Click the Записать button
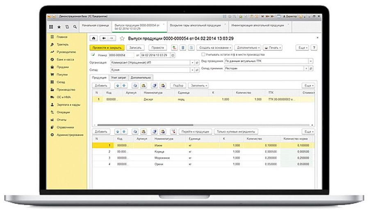The width and height of the screenshot is (369, 213). point(135,48)
